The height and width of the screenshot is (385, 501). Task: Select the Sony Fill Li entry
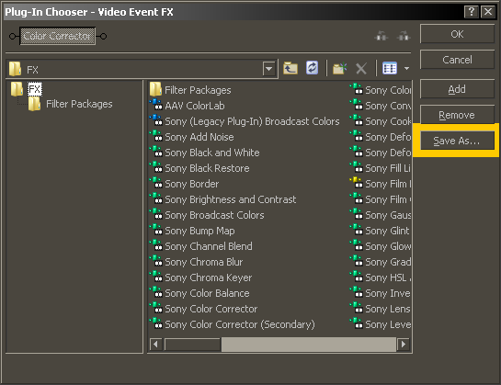pyautogui.click(x=380, y=168)
